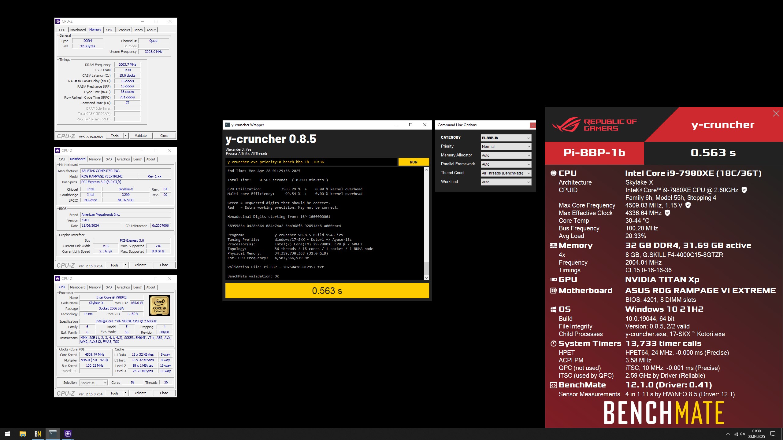Click the BIOS Version field 4201

125,220
